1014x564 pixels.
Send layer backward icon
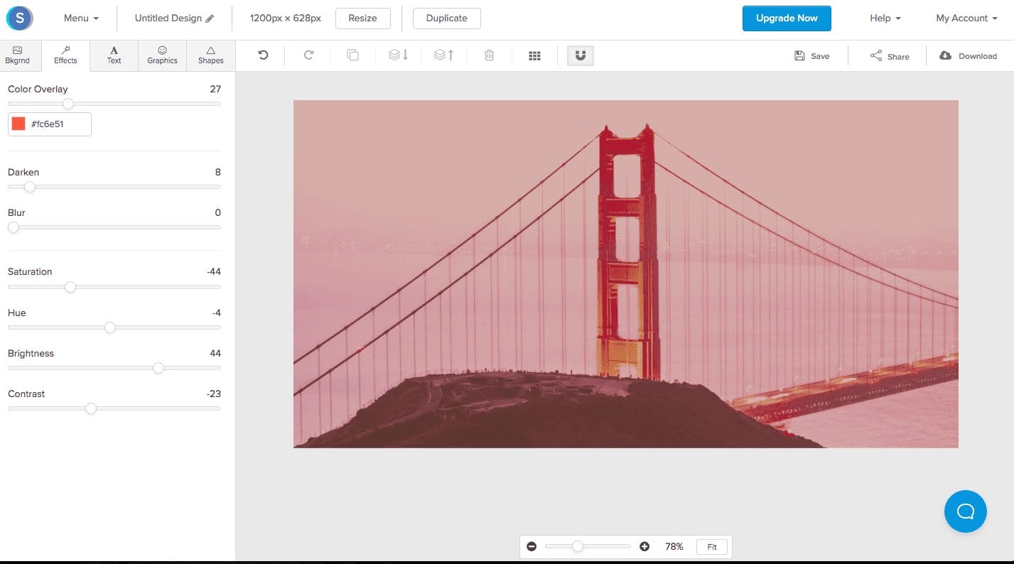tap(398, 55)
